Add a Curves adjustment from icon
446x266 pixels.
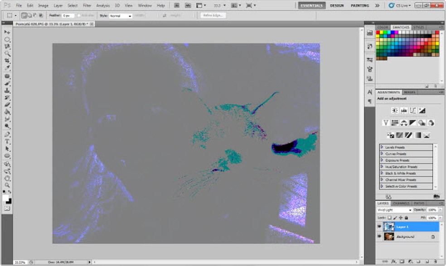pyautogui.click(x=413, y=110)
